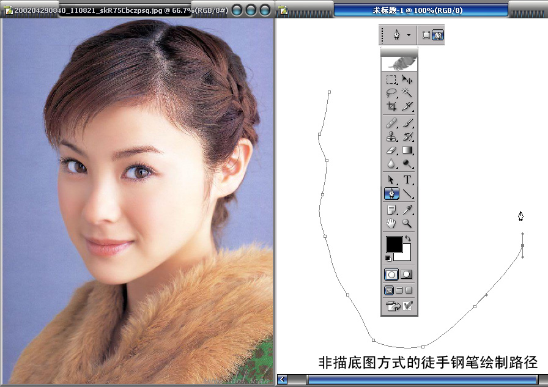Click the checkmark icon beside Jump to ImageReady

click(407, 306)
